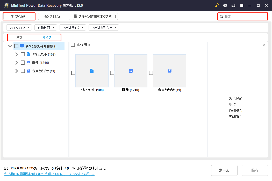Screen dimensions: 272x181
Task: Open the データ復旧に問題がありますか help link
Action: pos(49,174)
